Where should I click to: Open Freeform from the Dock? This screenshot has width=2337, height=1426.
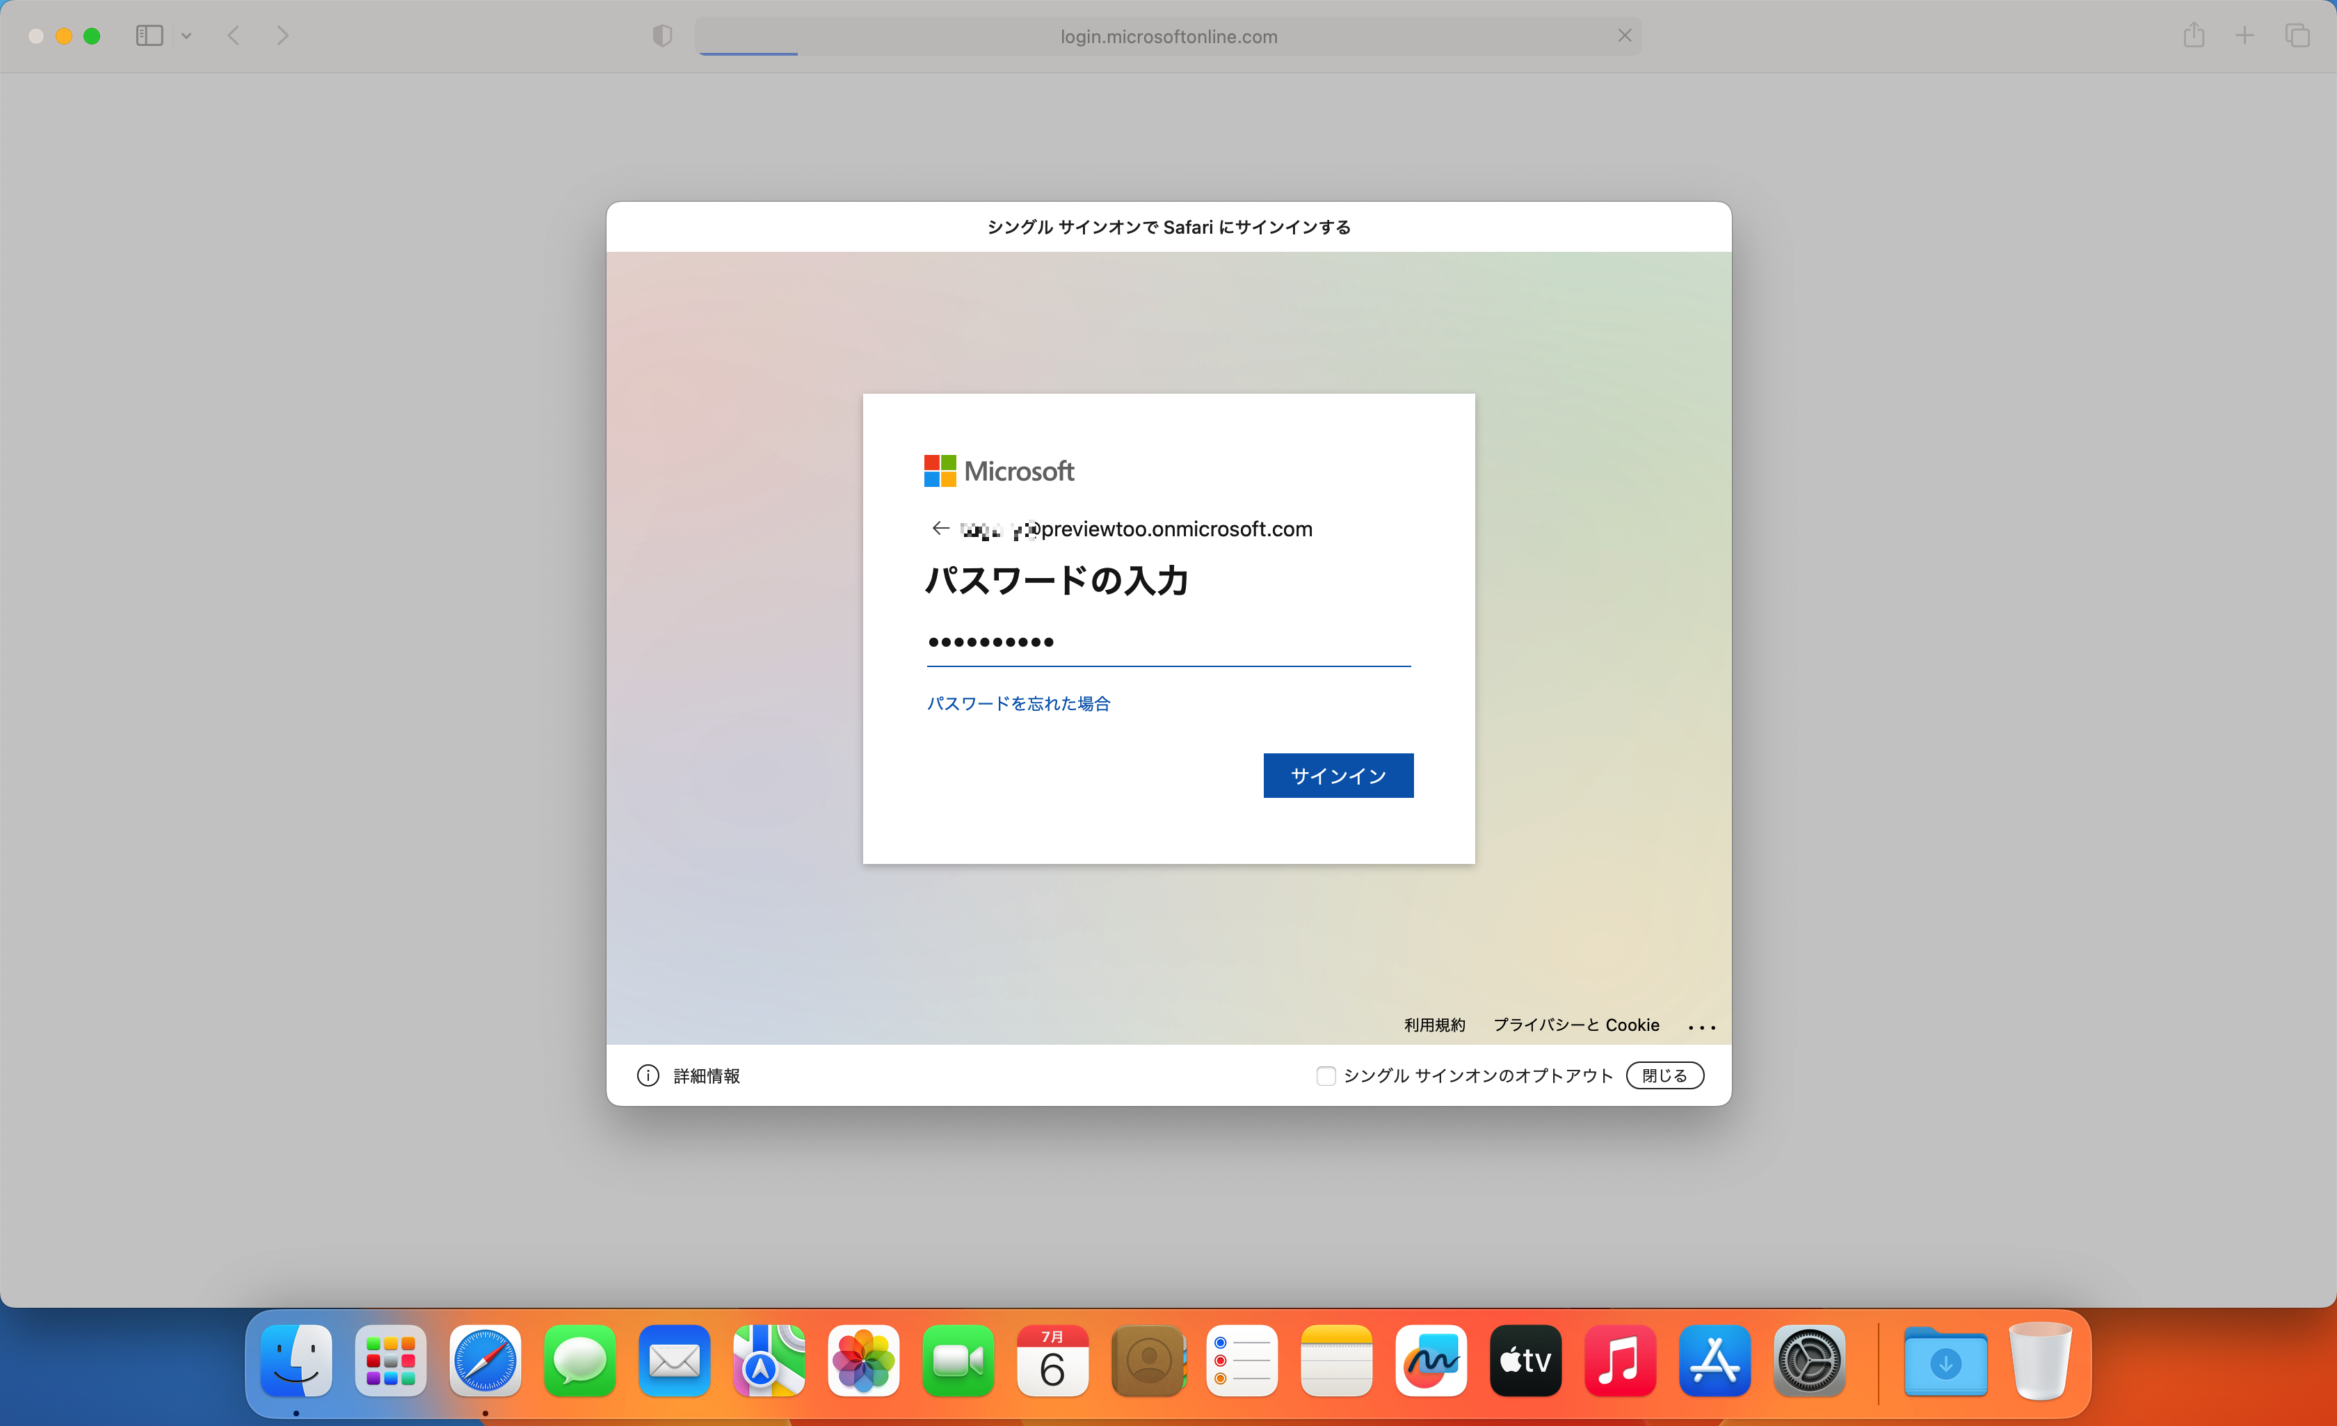coord(1431,1361)
